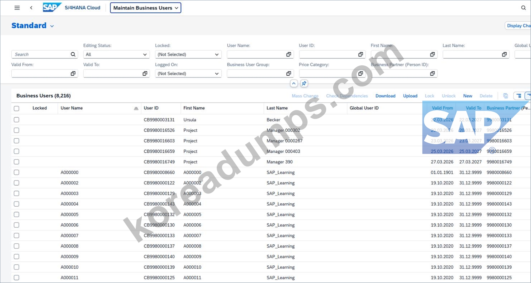Screen dimensions: 531x283
Task: Click the back arrow icon
Action: (31, 8)
